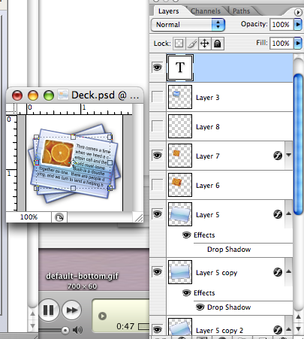
Task: Click Layers panel scroll up arrow
Action: tap(298, 316)
